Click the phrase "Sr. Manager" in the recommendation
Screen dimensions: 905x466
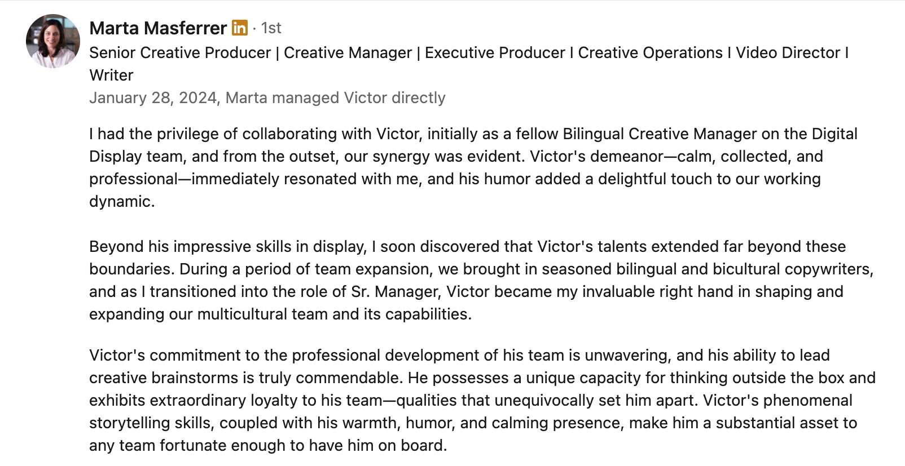394,291
